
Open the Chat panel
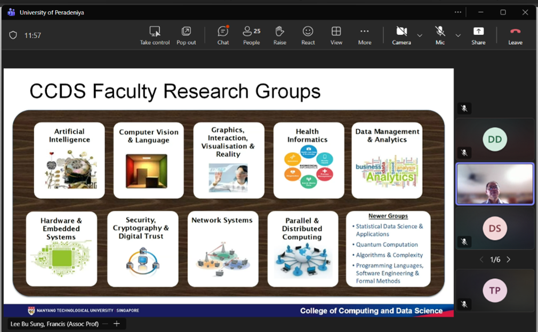(x=223, y=35)
